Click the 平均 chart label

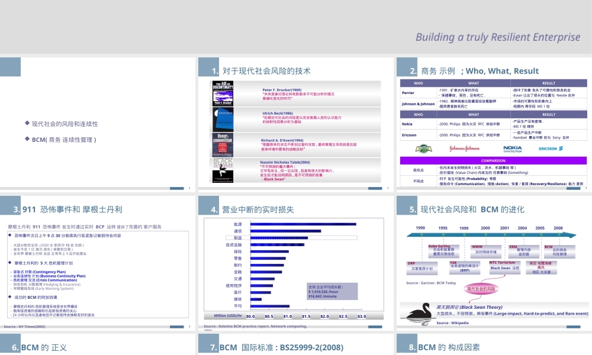pos(237,306)
